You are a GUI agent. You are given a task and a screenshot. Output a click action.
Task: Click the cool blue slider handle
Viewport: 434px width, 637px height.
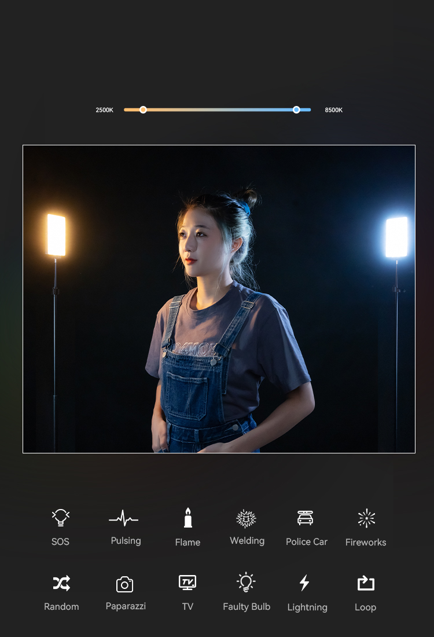[296, 109]
